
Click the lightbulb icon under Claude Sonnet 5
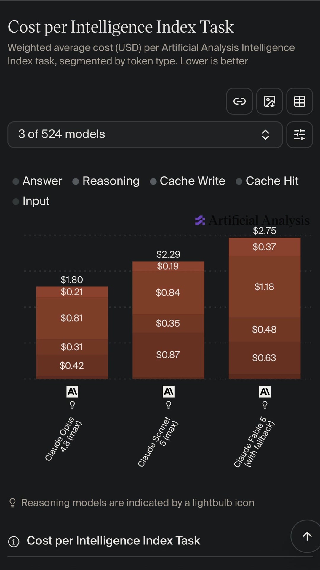(169, 405)
